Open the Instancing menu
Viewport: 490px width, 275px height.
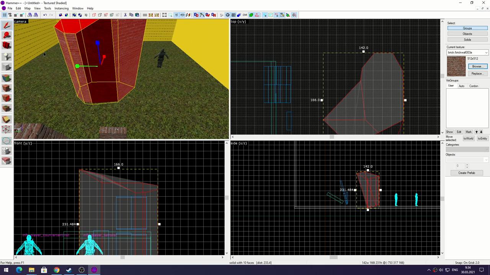pyautogui.click(x=61, y=8)
